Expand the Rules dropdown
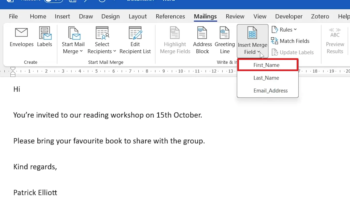Image resolution: width=350 pixels, height=204 pixels. click(284, 30)
